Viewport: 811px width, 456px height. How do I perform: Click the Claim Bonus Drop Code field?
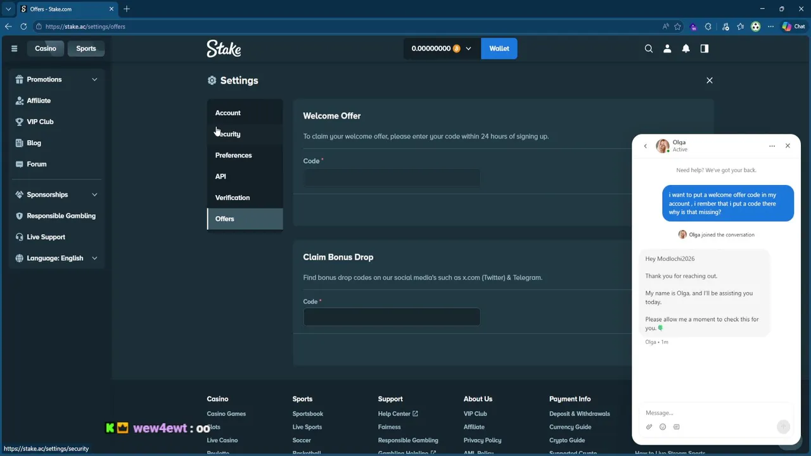coord(392,317)
